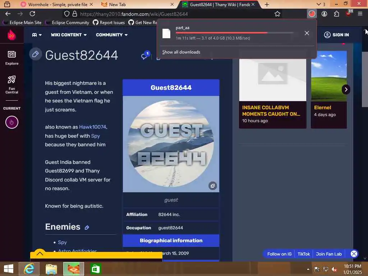Reload the current page
This screenshot has height=276, width=368.
(x=32, y=14)
